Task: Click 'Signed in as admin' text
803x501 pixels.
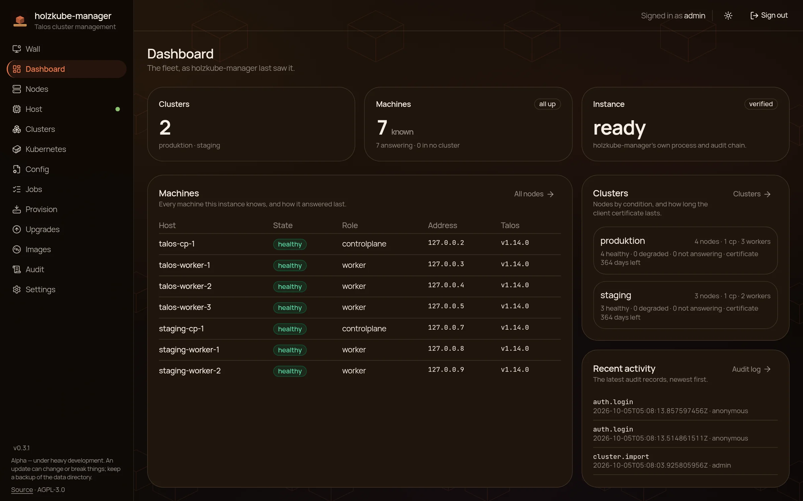Action: point(673,16)
